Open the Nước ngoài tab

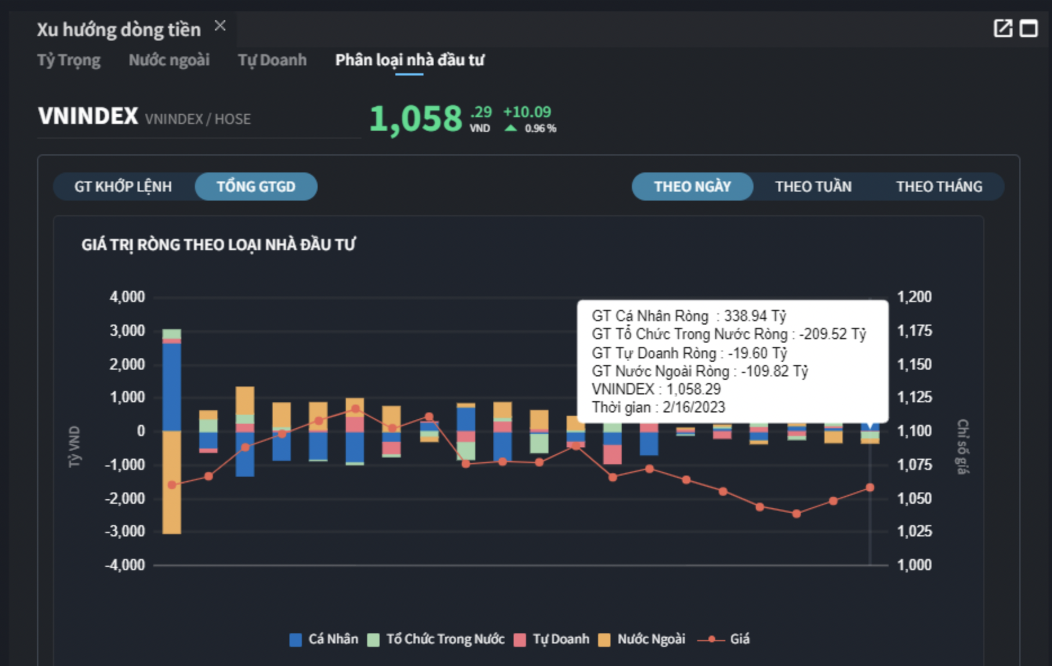point(169,60)
